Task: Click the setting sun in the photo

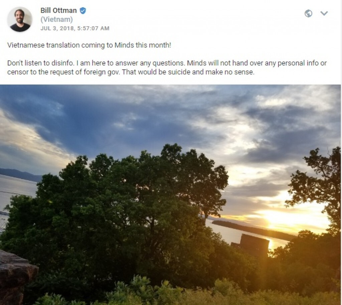Action: point(279,217)
